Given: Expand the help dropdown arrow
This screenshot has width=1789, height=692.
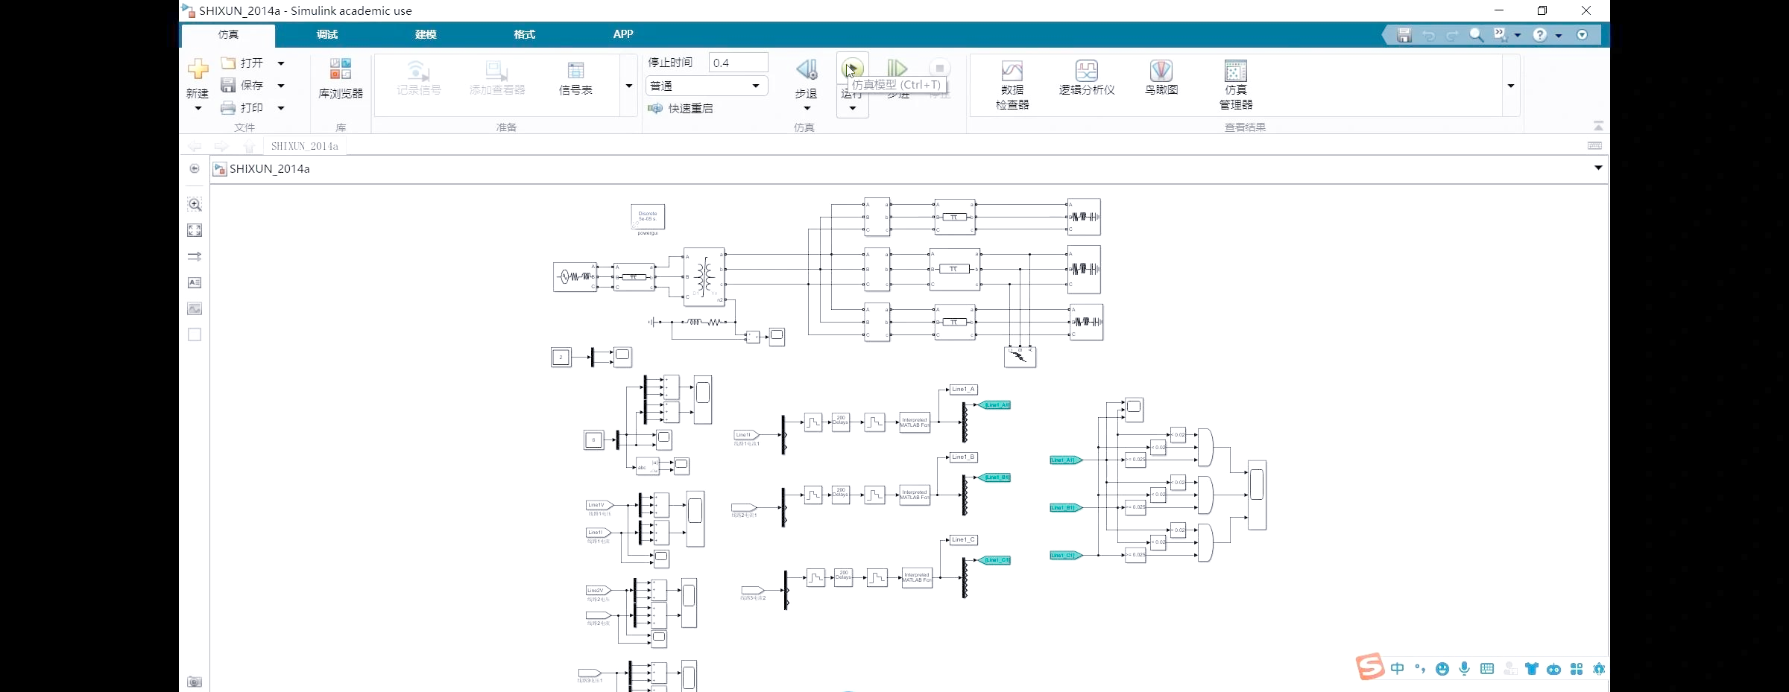Looking at the screenshot, I should (x=1559, y=36).
